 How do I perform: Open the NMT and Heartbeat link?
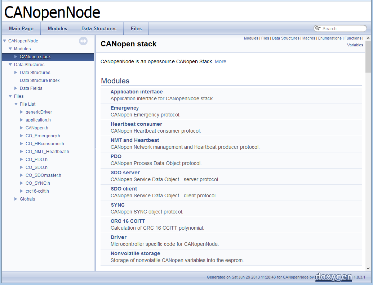(x=135, y=140)
